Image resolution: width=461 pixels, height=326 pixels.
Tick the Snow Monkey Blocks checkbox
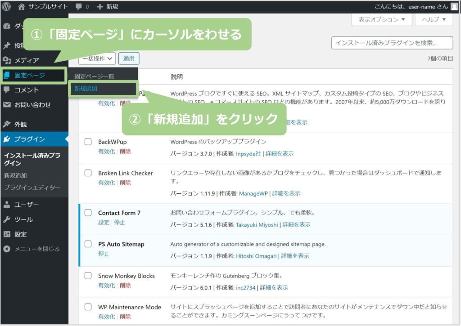pos(88,276)
